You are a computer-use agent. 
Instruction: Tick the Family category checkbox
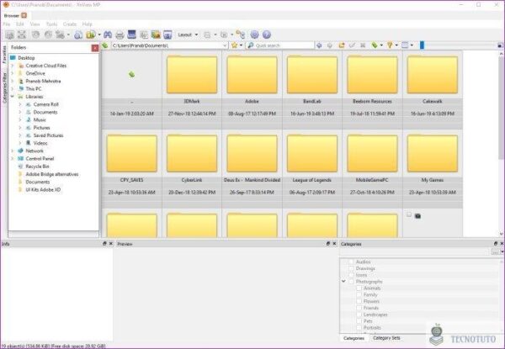(359, 294)
